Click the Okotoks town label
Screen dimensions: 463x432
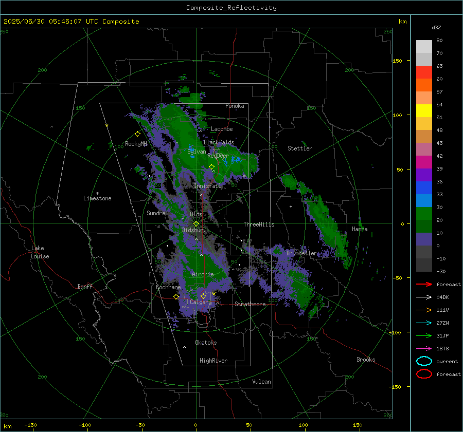[x=206, y=343]
